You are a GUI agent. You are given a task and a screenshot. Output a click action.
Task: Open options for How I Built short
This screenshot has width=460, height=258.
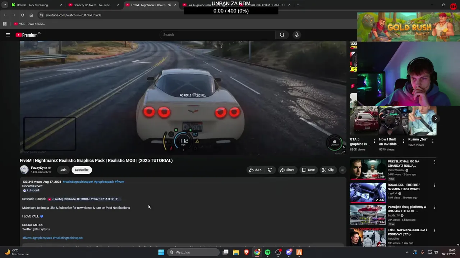point(403,141)
